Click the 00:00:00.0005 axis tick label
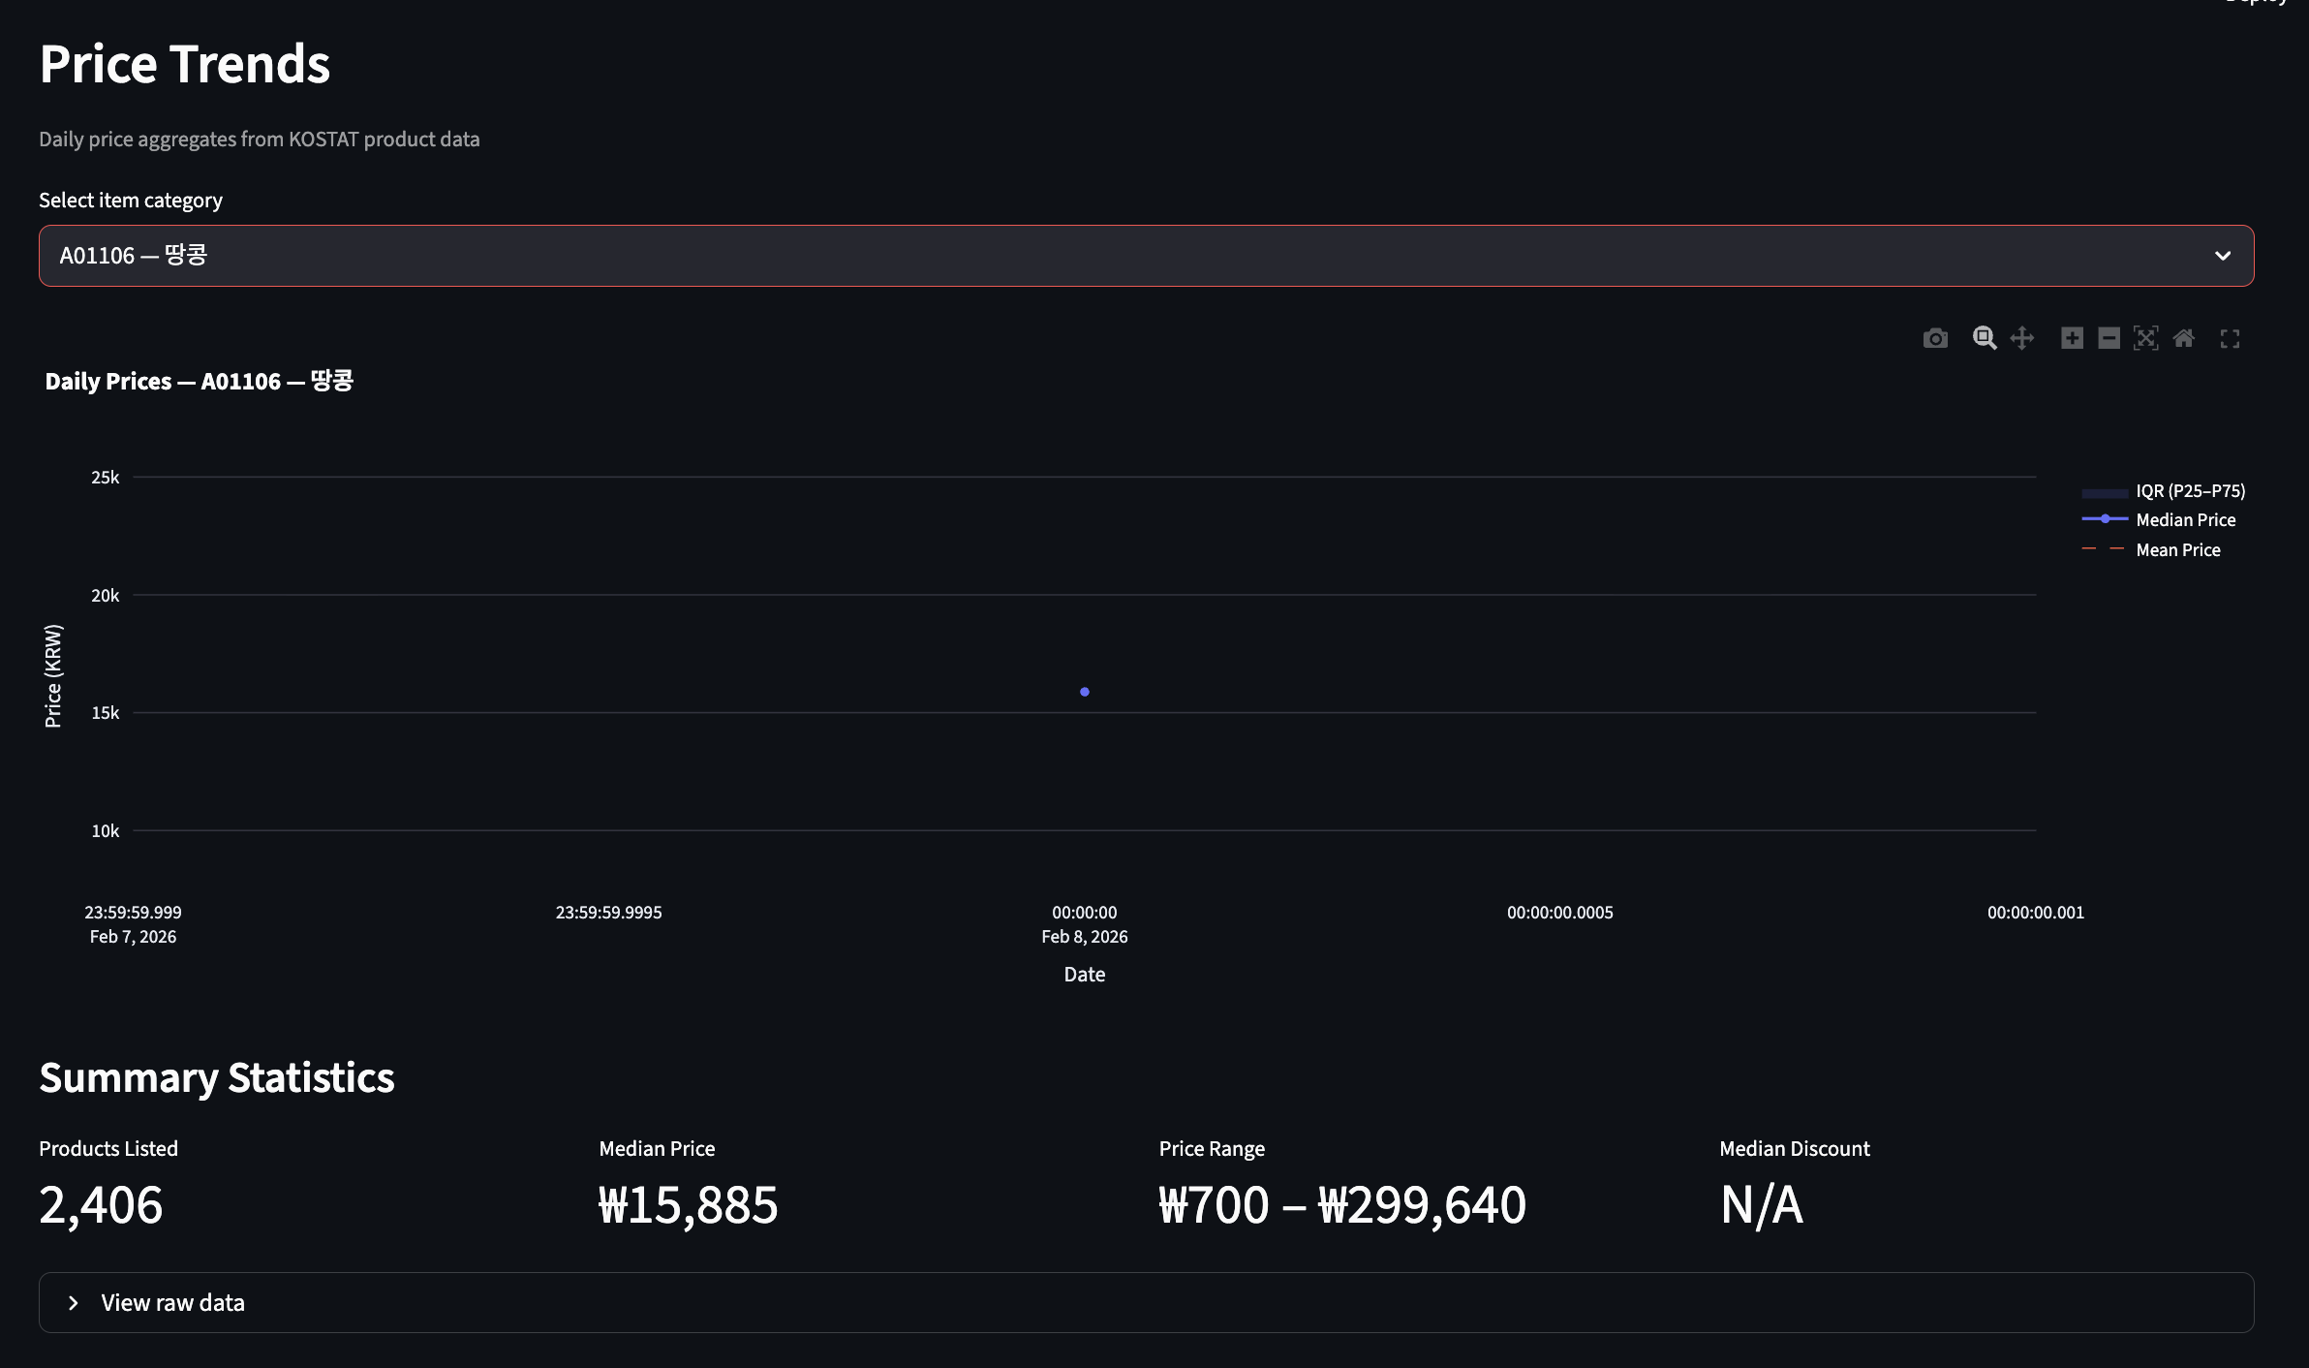The height and width of the screenshot is (1368, 2309). [1560, 913]
